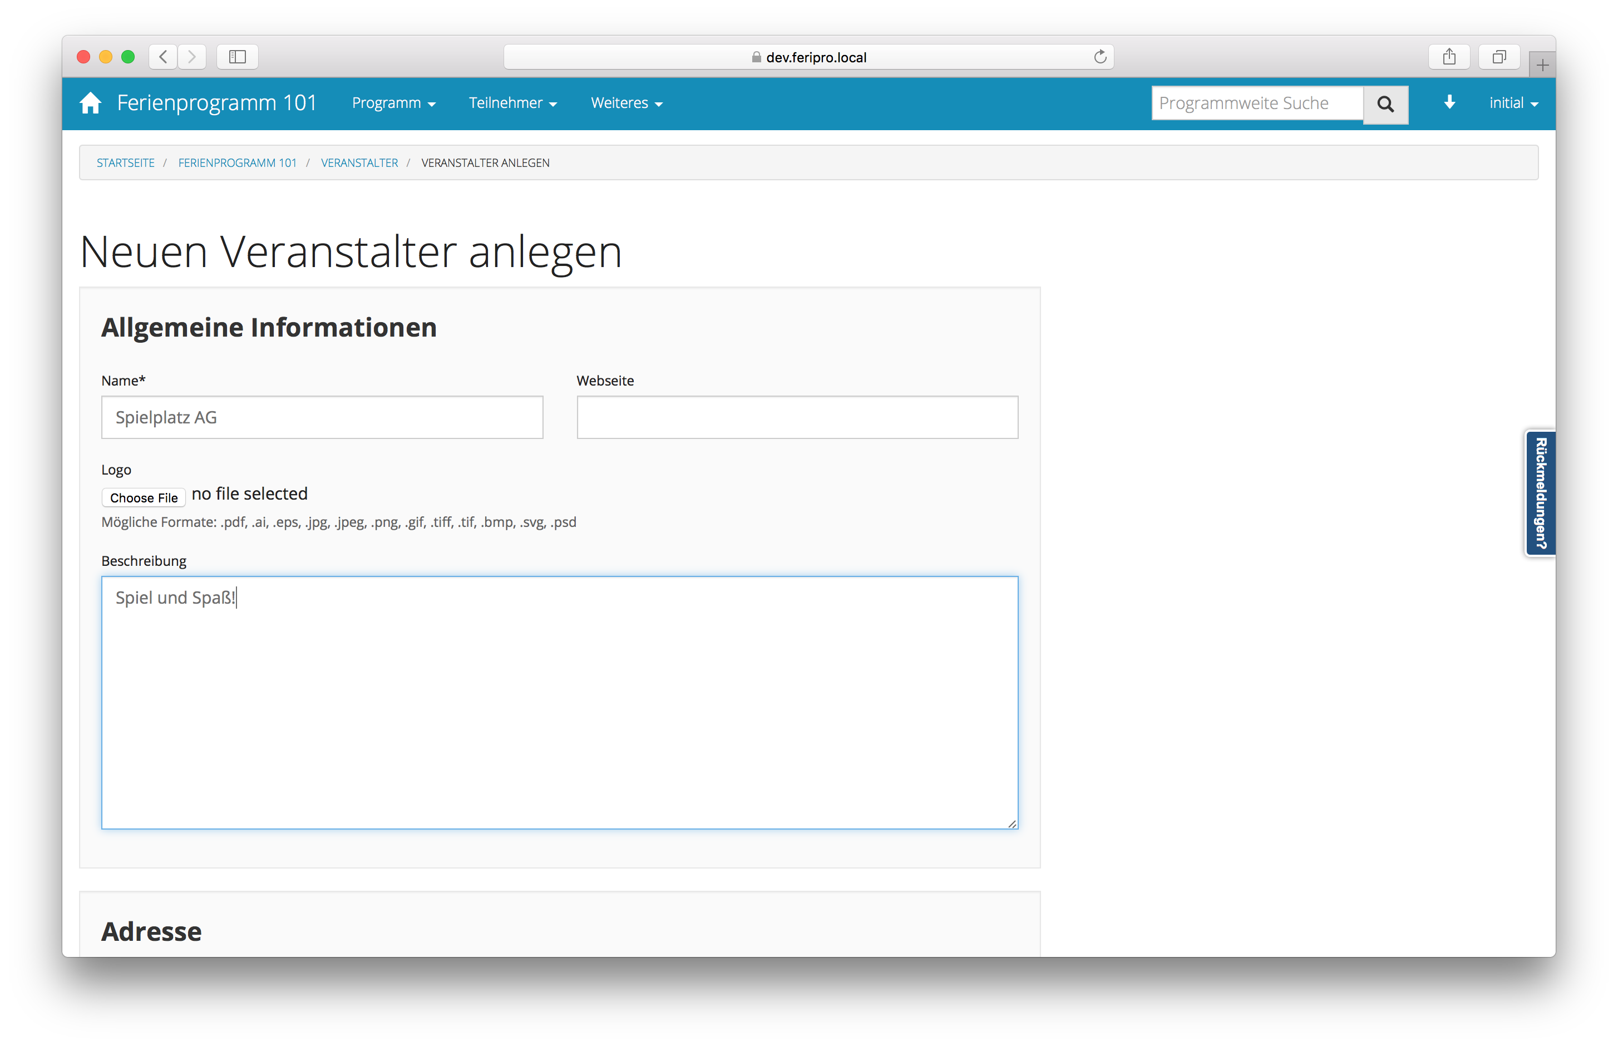Reload the page via address bar icon
1618x1046 pixels.
pos(1100,57)
